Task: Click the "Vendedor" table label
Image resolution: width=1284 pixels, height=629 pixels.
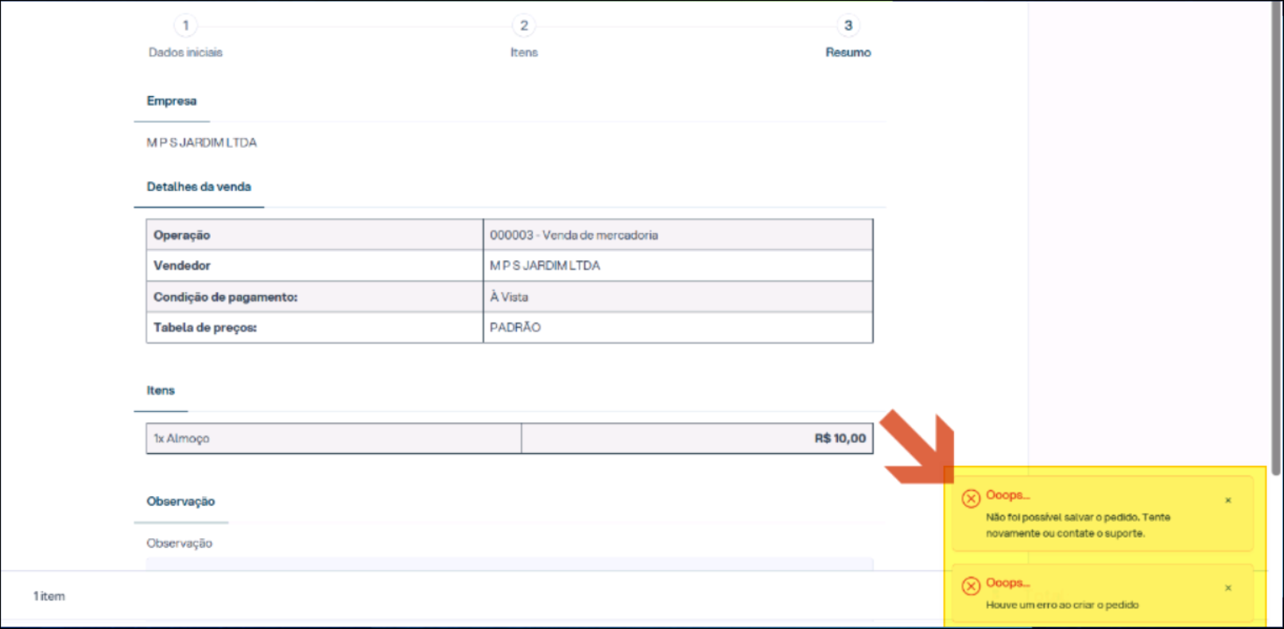Action: tap(182, 266)
